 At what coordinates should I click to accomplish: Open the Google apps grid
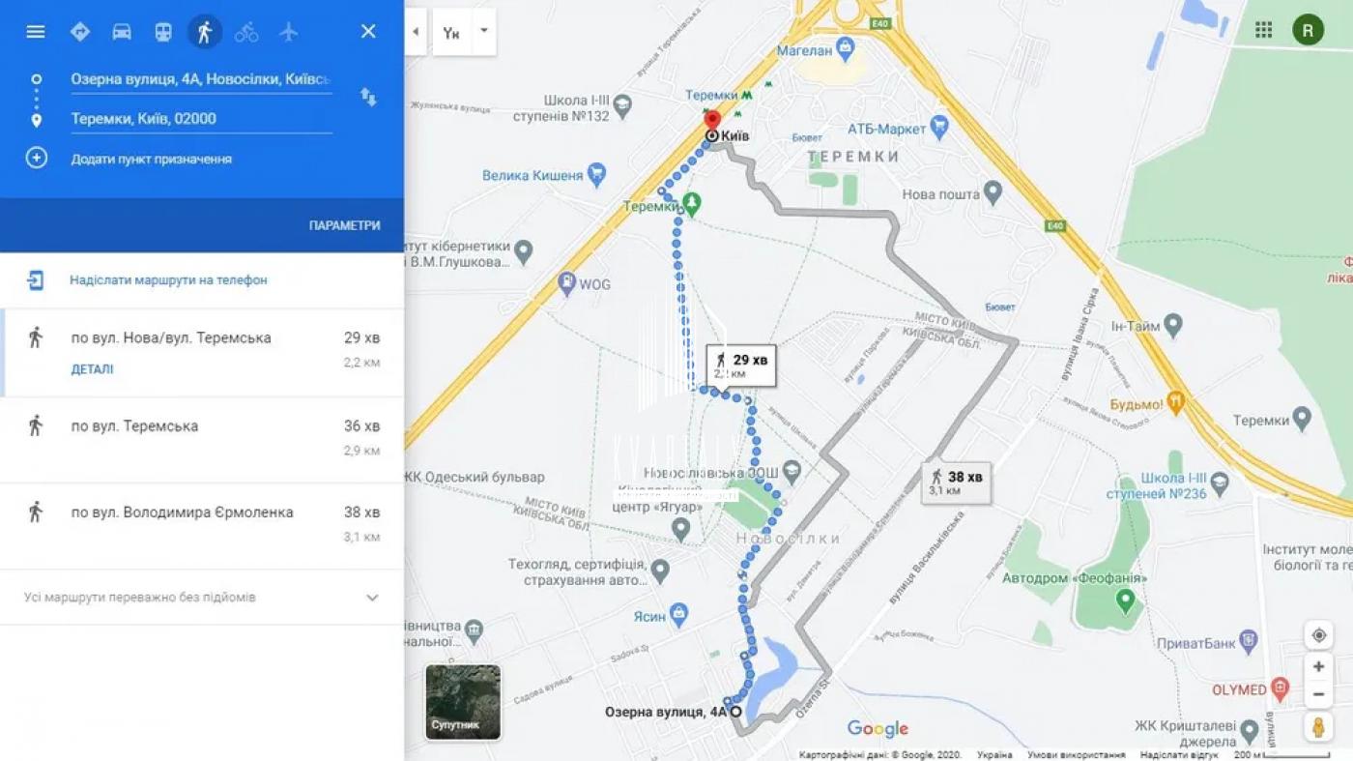[1264, 30]
